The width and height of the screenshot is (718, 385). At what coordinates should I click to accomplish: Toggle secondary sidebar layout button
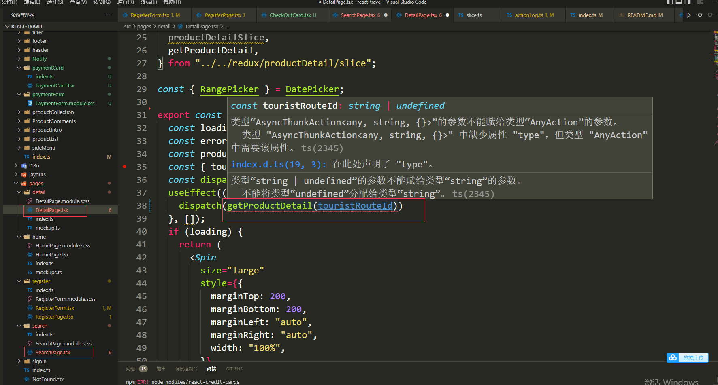(688, 2)
